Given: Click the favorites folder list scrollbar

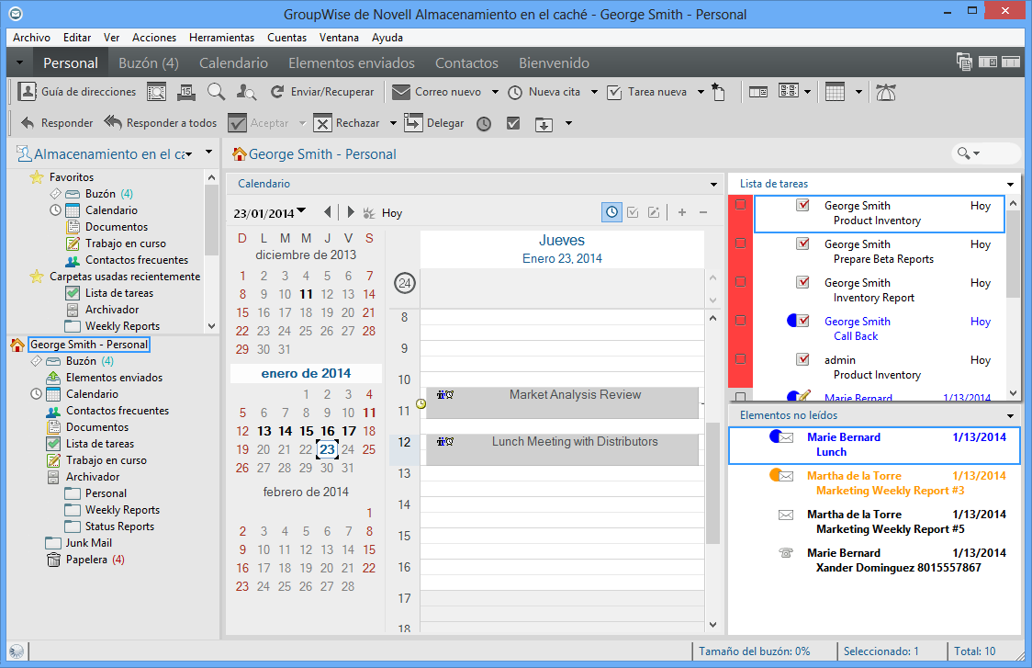Looking at the screenshot, I should 211,221.
